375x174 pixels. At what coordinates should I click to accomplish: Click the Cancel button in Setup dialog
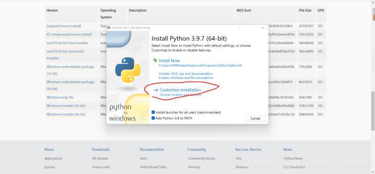point(255,119)
